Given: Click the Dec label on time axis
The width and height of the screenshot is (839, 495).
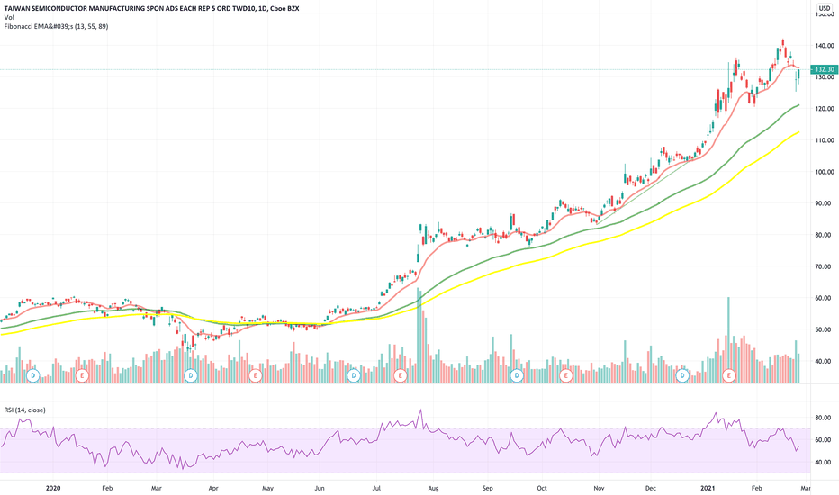Looking at the screenshot, I should (650, 488).
